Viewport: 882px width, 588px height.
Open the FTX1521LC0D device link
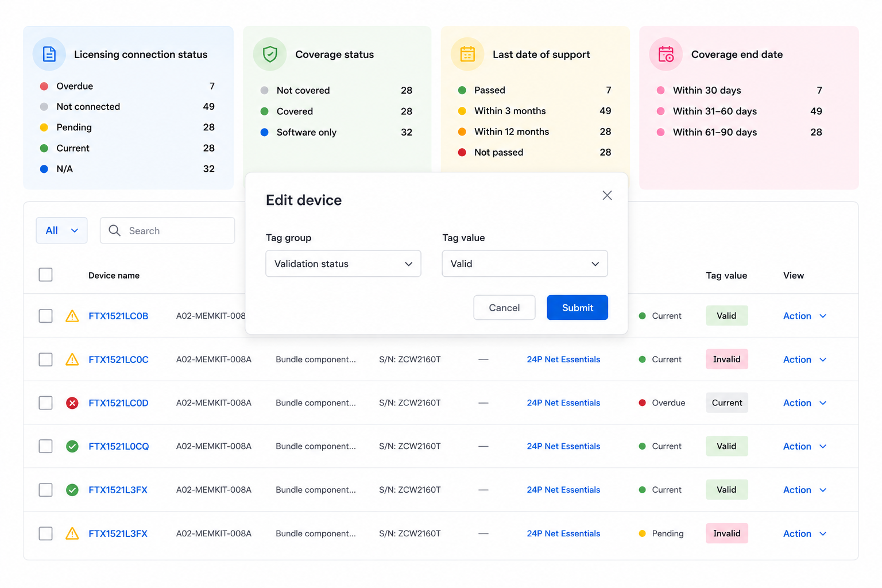coord(118,403)
